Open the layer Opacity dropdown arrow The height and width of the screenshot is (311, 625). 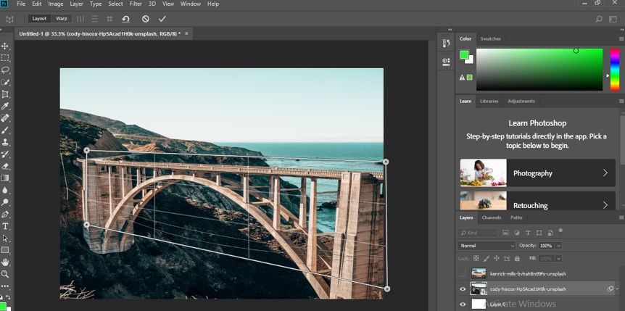point(558,246)
